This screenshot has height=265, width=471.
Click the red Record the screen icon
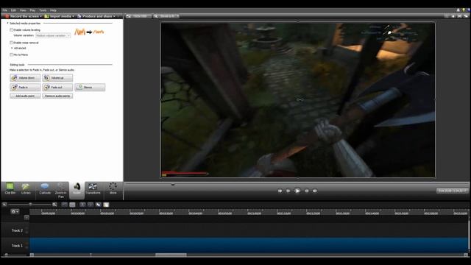click(7, 16)
